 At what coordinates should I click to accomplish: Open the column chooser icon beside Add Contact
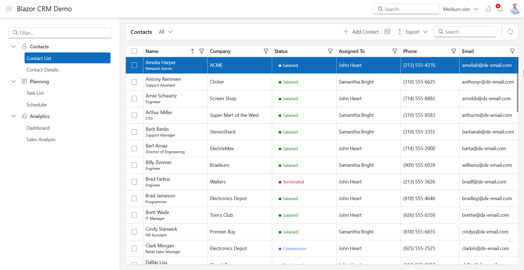[387, 32]
